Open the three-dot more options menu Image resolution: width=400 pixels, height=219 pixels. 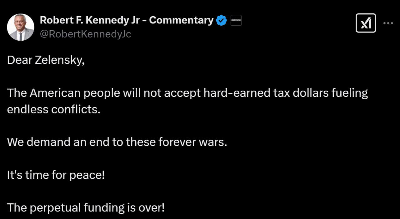[388, 23]
